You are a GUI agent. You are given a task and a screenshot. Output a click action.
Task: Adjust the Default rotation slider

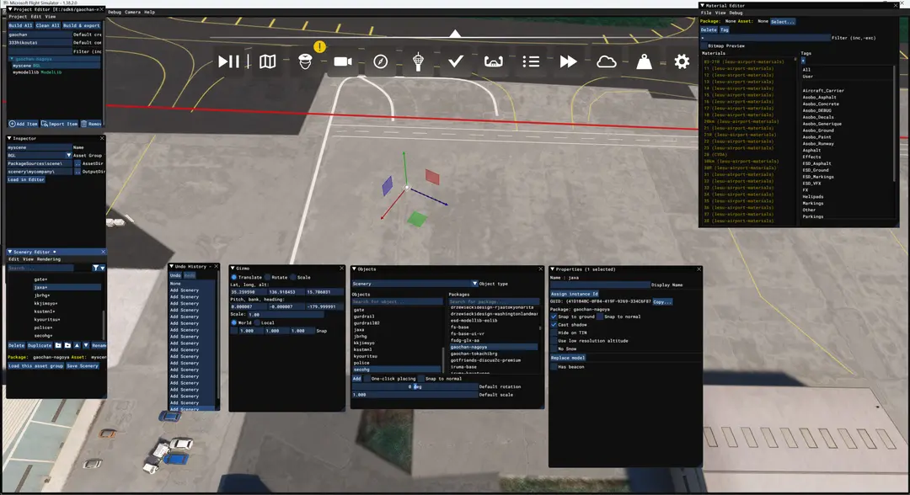415,386
